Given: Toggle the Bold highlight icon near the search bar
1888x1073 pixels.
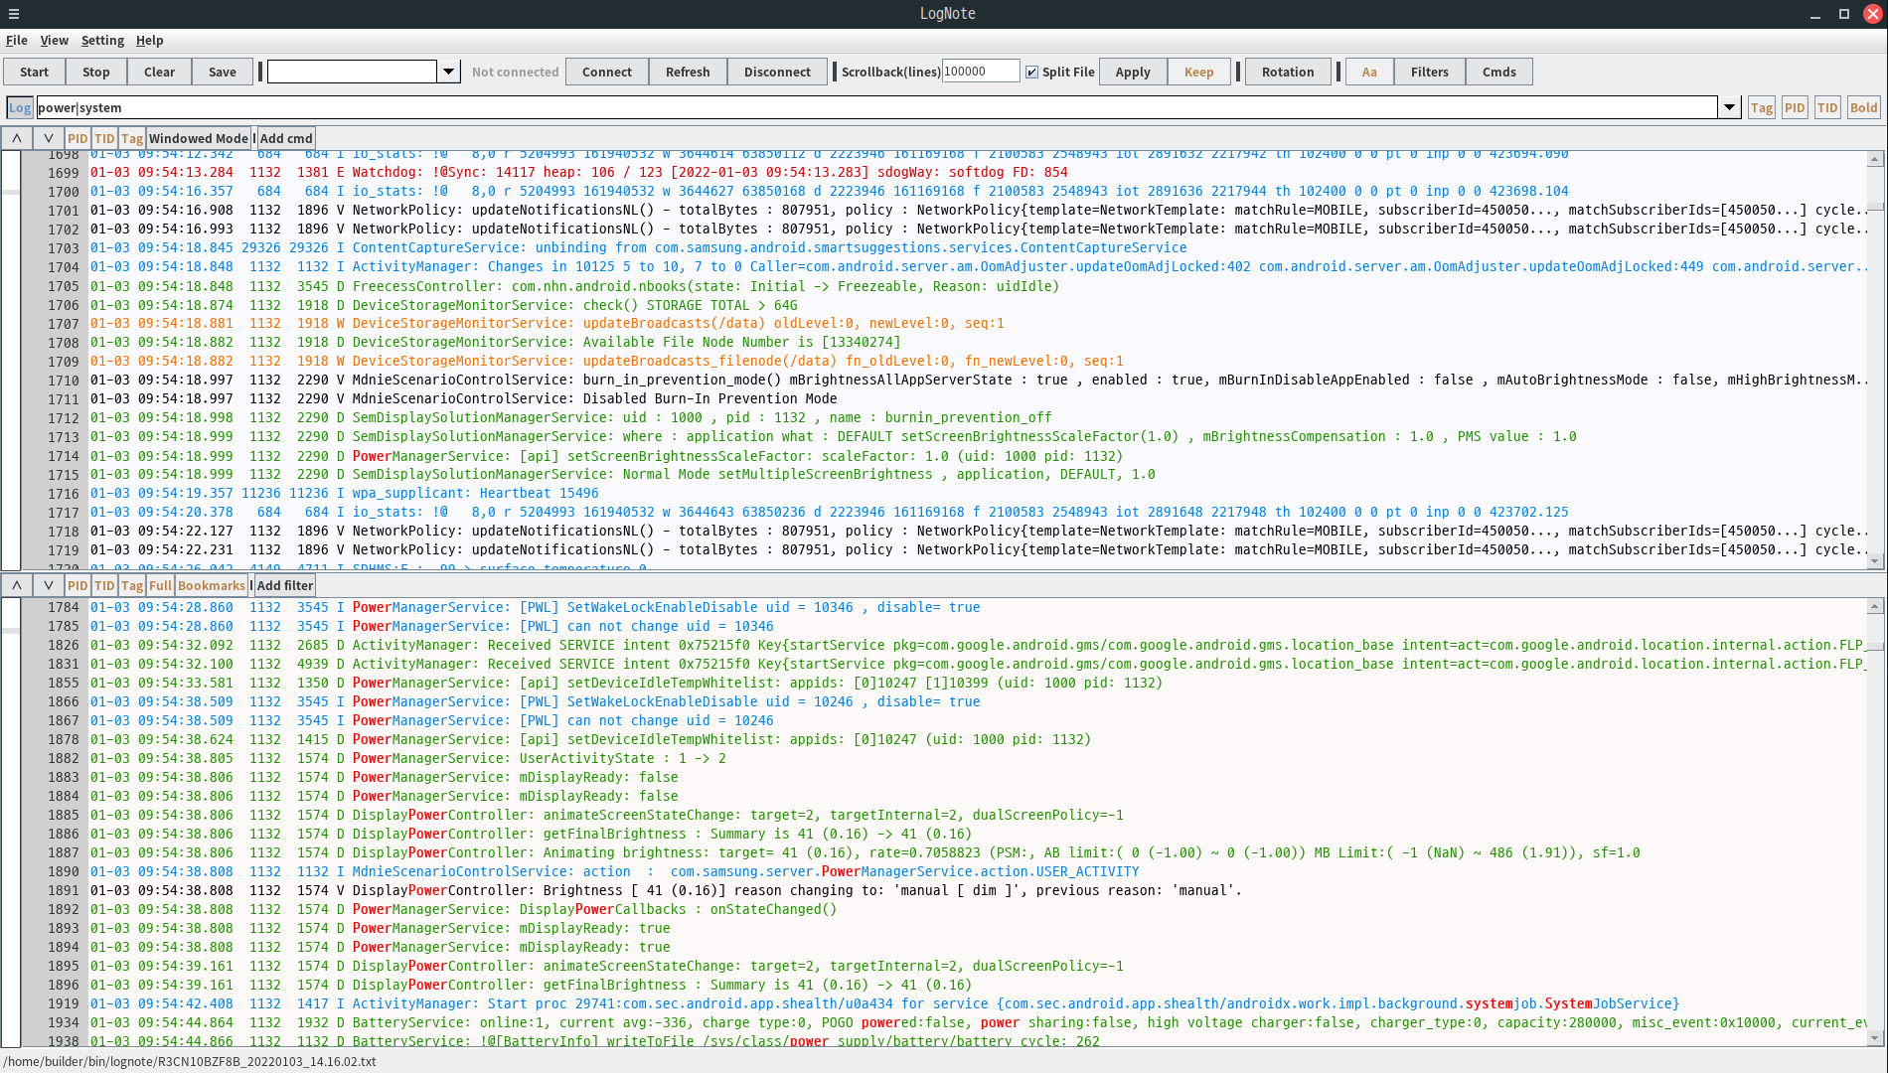Looking at the screenshot, I should click(x=1864, y=107).
